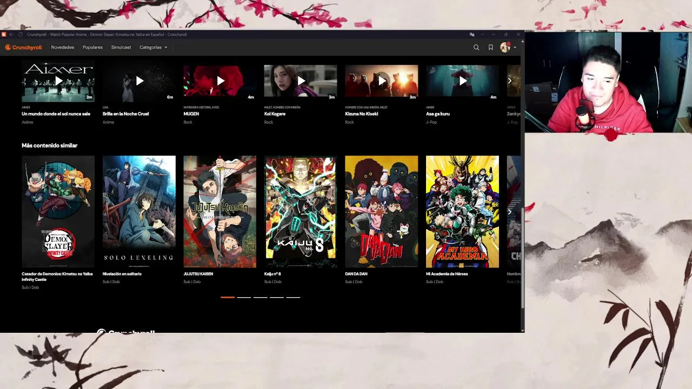Go back with the browser back arrow
692x389 pixels.
pyautogui.click(x=12, y=35)
